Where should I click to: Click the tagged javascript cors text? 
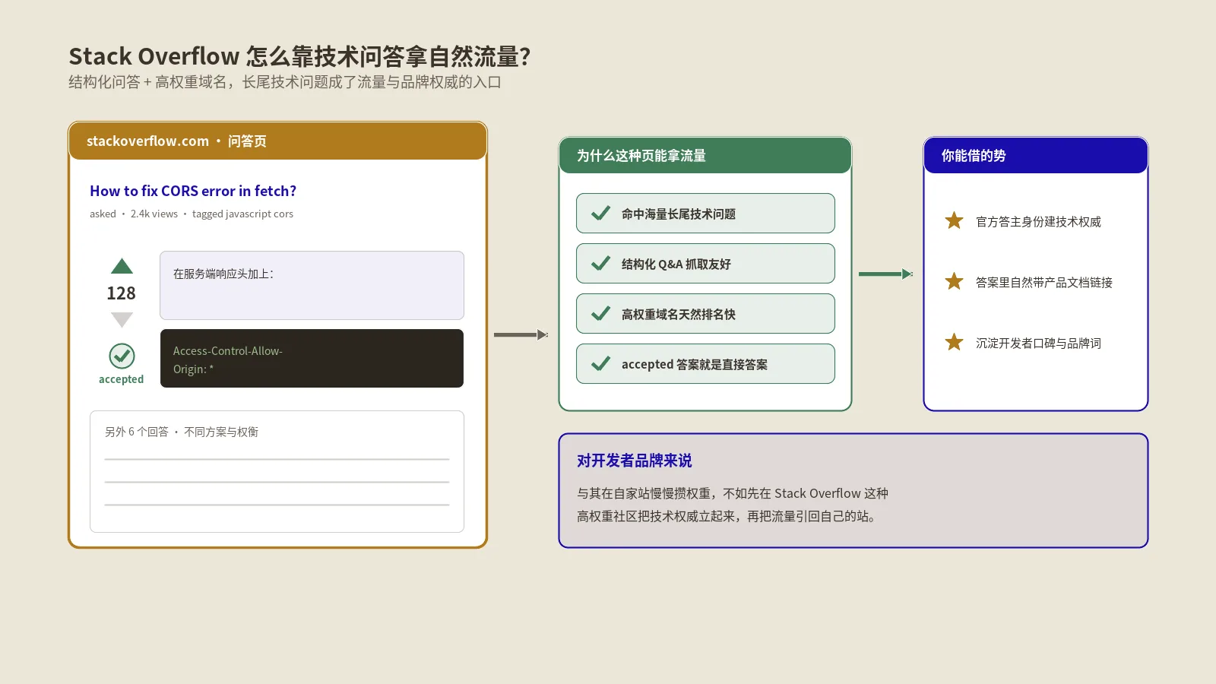242,214
